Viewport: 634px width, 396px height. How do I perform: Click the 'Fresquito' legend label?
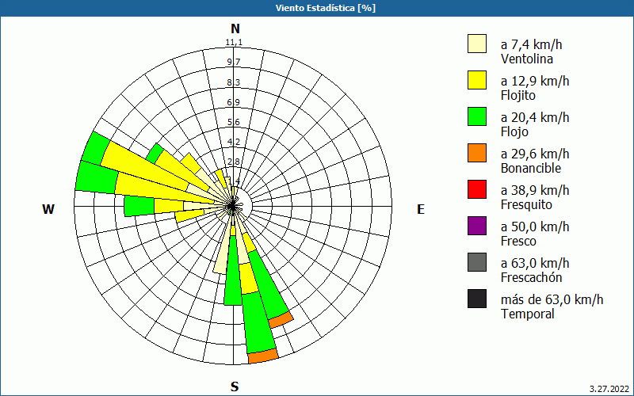coord(526,205)
